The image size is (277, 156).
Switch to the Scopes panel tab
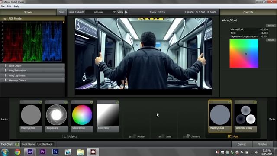28,12
